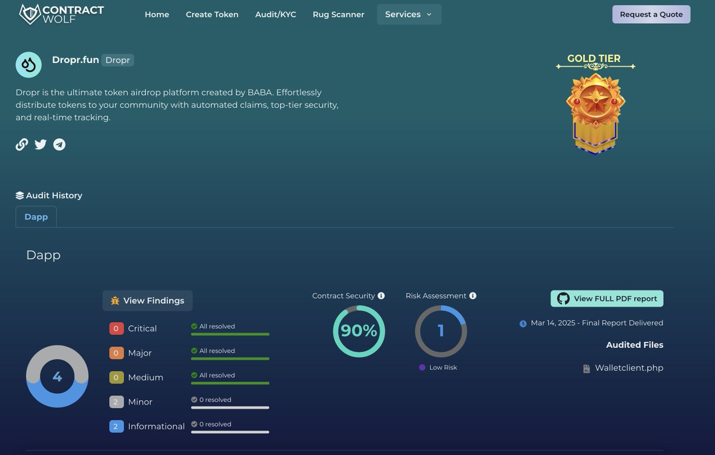Click the gray Minor count badge
Image resolution: width=715 pixels, height=455 pixels.
point(116,402)
